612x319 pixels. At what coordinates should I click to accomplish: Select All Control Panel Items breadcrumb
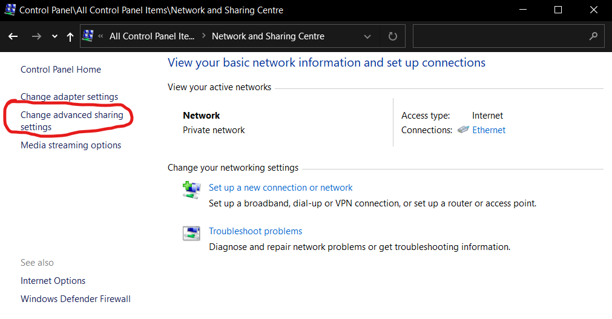point(152,36)
